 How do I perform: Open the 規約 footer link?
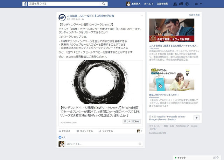(x=166, y=126)
